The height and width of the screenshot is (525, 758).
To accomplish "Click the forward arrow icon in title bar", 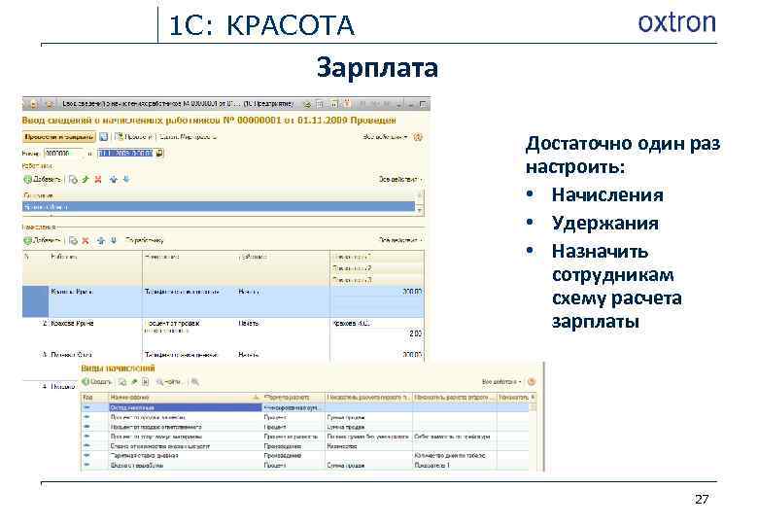I will pos(49,104).
